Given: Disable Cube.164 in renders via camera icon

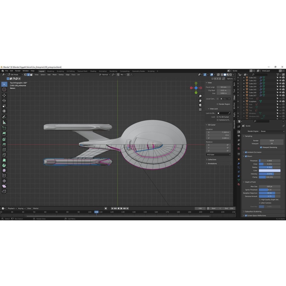Looking at the screenshot, I should pyautogui.click(x=283, y=87).
